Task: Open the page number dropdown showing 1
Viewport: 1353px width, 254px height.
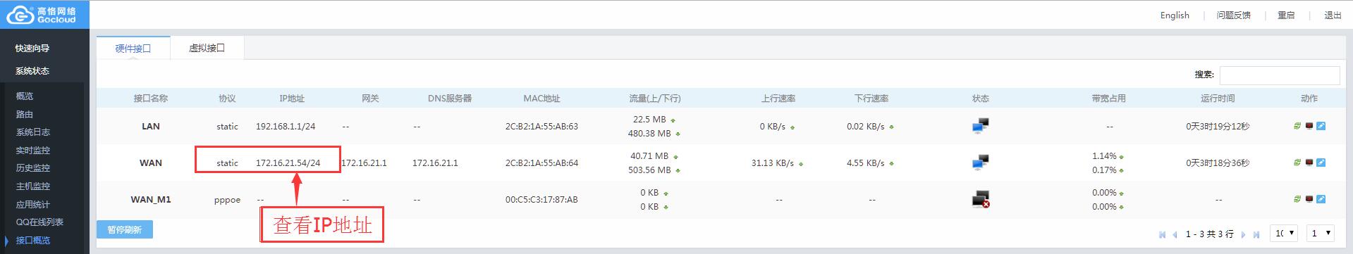Action: [1320, 234]
